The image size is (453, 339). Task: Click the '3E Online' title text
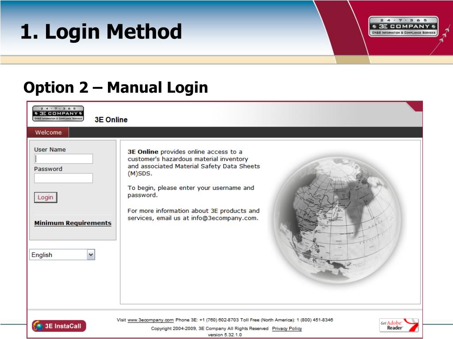click(x=111, y=120)
